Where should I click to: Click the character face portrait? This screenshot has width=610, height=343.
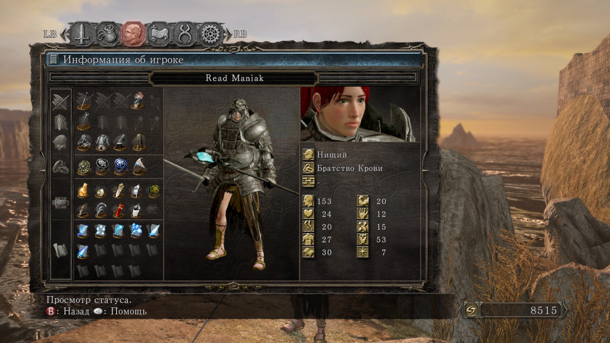coord(360,115)
